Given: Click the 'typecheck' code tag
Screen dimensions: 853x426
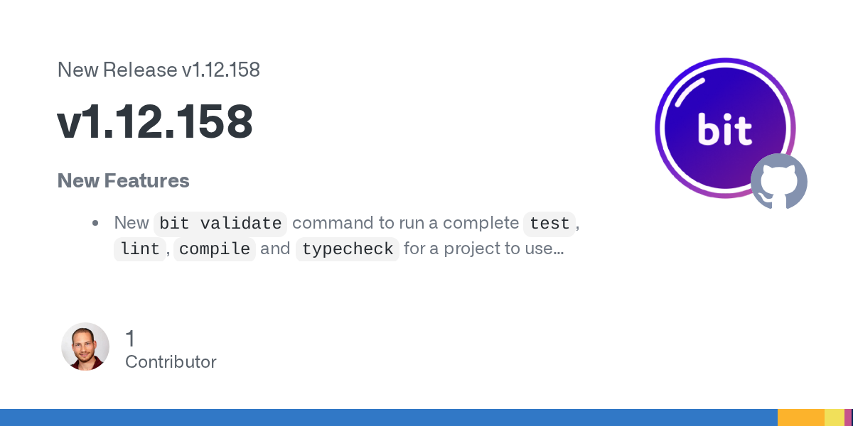Looking at the screenshot, I should (x=347, y=249).
